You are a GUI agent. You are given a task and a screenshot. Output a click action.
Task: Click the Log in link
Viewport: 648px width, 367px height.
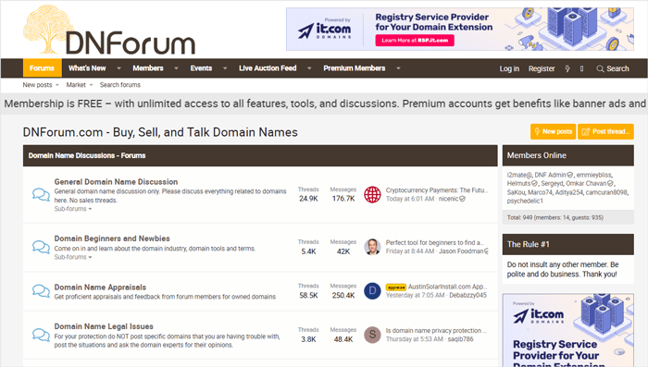(509, 68)
